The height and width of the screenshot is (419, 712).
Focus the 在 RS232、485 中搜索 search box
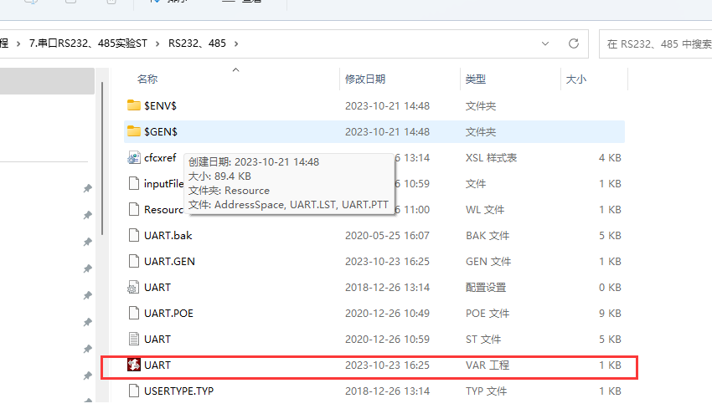pos(655,43)
